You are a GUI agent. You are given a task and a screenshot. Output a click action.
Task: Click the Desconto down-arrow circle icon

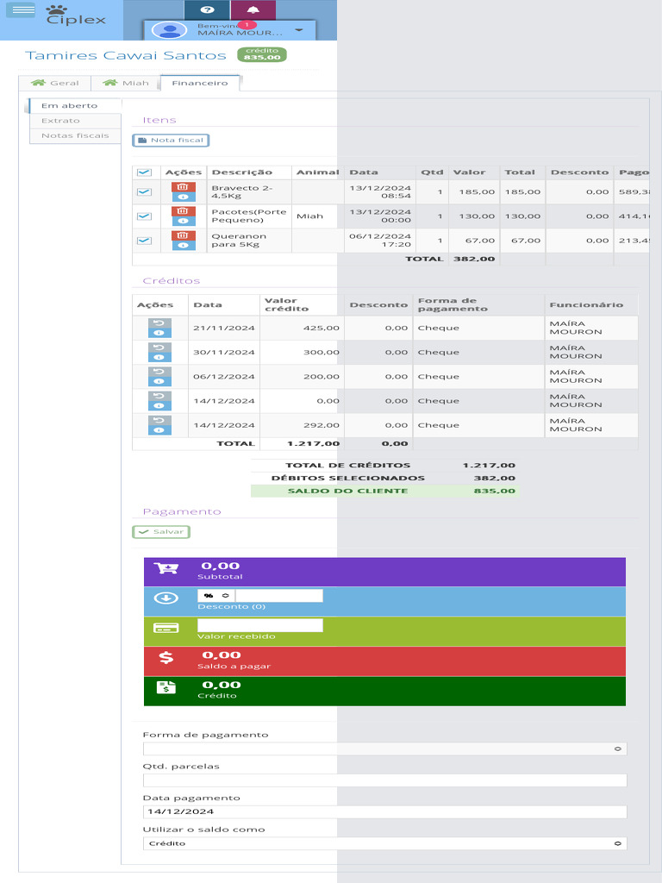(x=166, y=598)
